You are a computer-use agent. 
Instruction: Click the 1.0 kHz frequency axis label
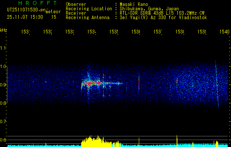click(3, 67)
